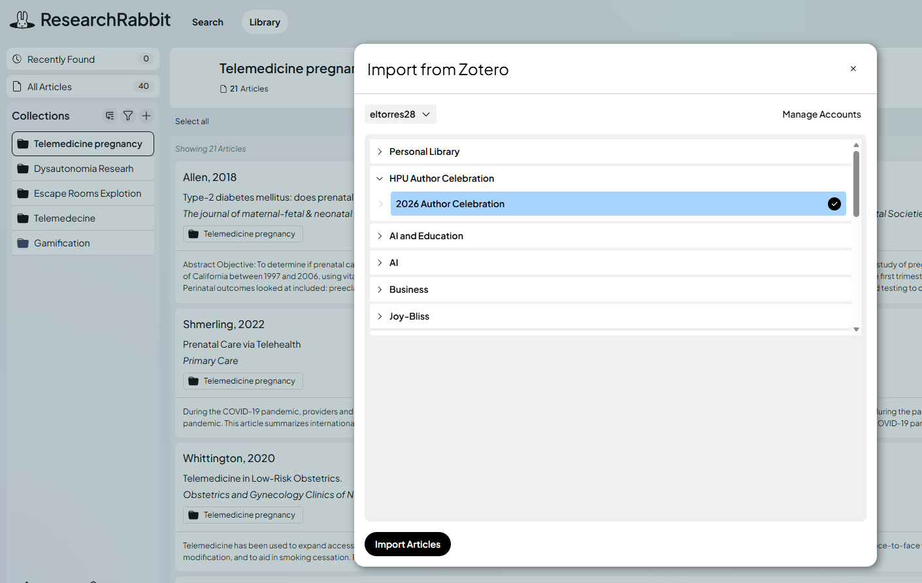Click the AI and Education label

426,236
